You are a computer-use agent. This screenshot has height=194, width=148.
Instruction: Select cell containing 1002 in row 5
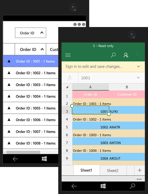[90, 125]
